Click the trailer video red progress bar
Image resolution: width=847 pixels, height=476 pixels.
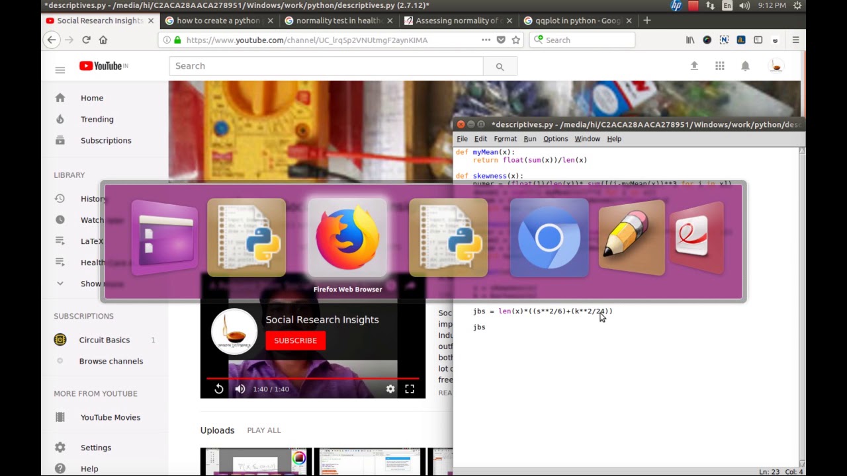pyautogui.click(x=313, y=378)
